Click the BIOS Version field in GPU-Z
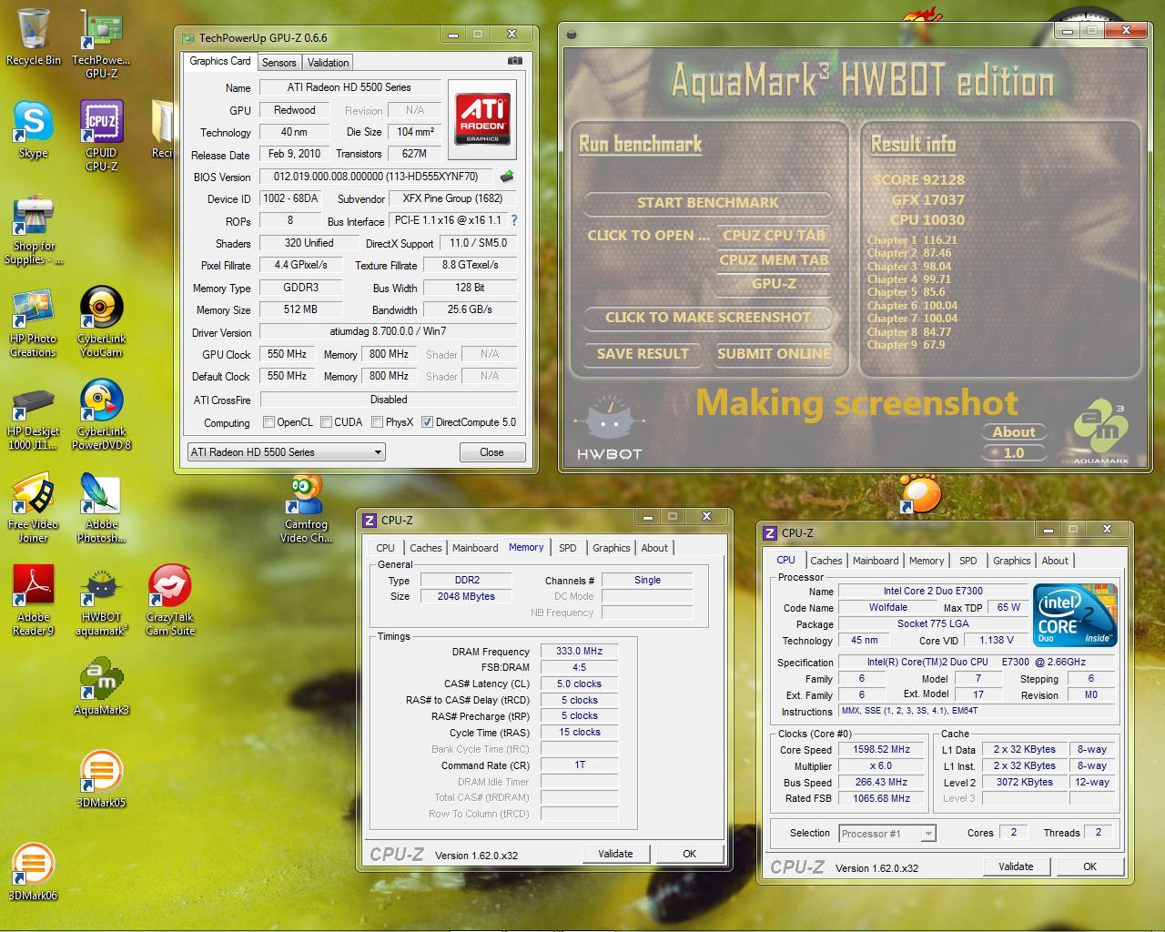 coord(377,177)
